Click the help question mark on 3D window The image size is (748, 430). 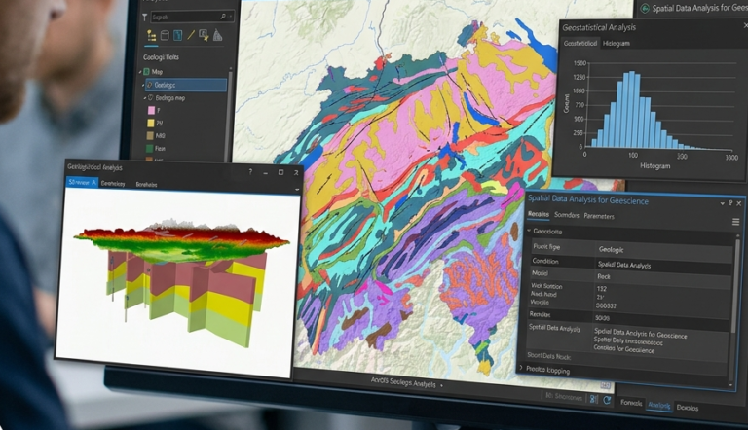pos(250,172)
